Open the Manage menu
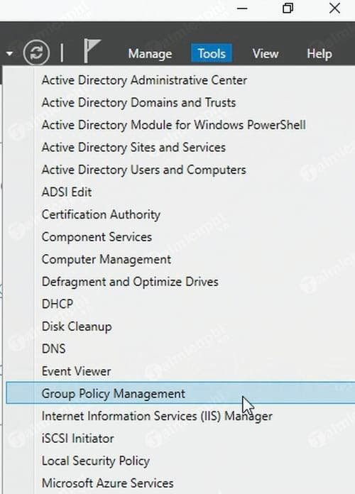 [150, 53]
